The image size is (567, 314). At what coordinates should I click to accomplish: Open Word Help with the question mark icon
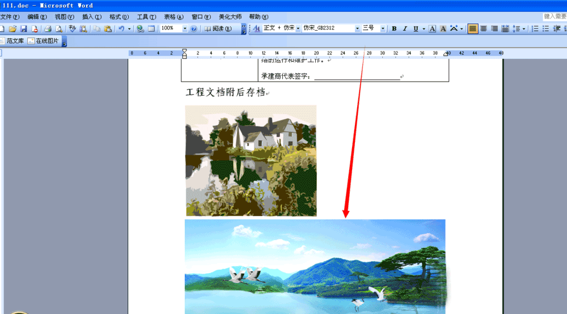pyautogui.click(x=194, y=28)
